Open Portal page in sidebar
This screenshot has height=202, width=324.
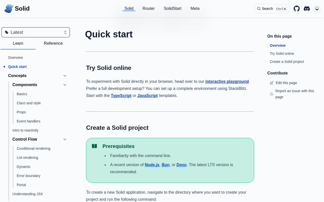[x=21, y=185]
